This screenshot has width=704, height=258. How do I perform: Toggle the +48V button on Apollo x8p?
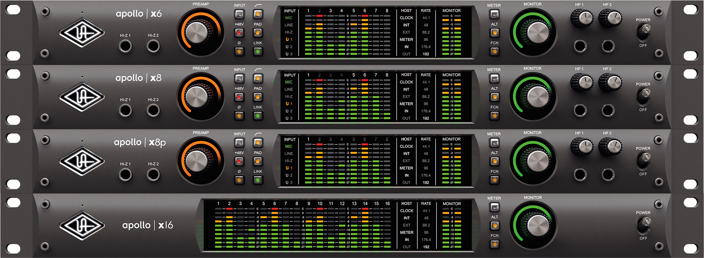pyautogui.click(x=239, y=161)
